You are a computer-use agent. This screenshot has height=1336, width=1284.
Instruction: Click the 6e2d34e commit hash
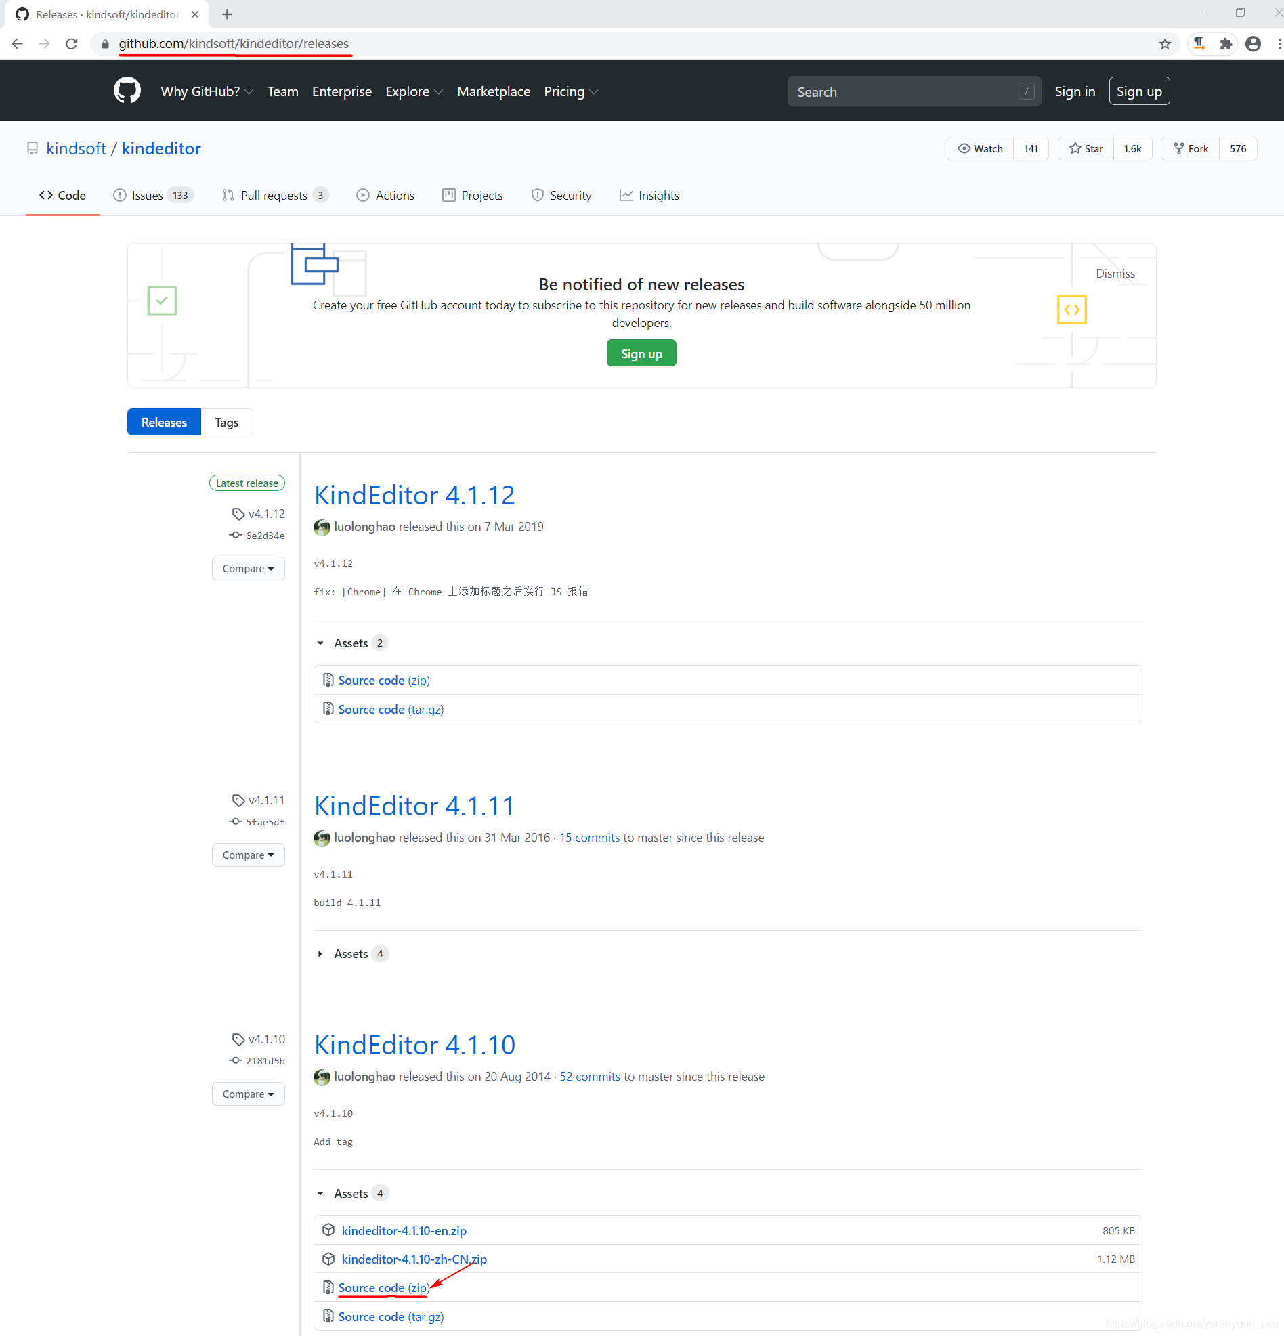pos(265,535)
